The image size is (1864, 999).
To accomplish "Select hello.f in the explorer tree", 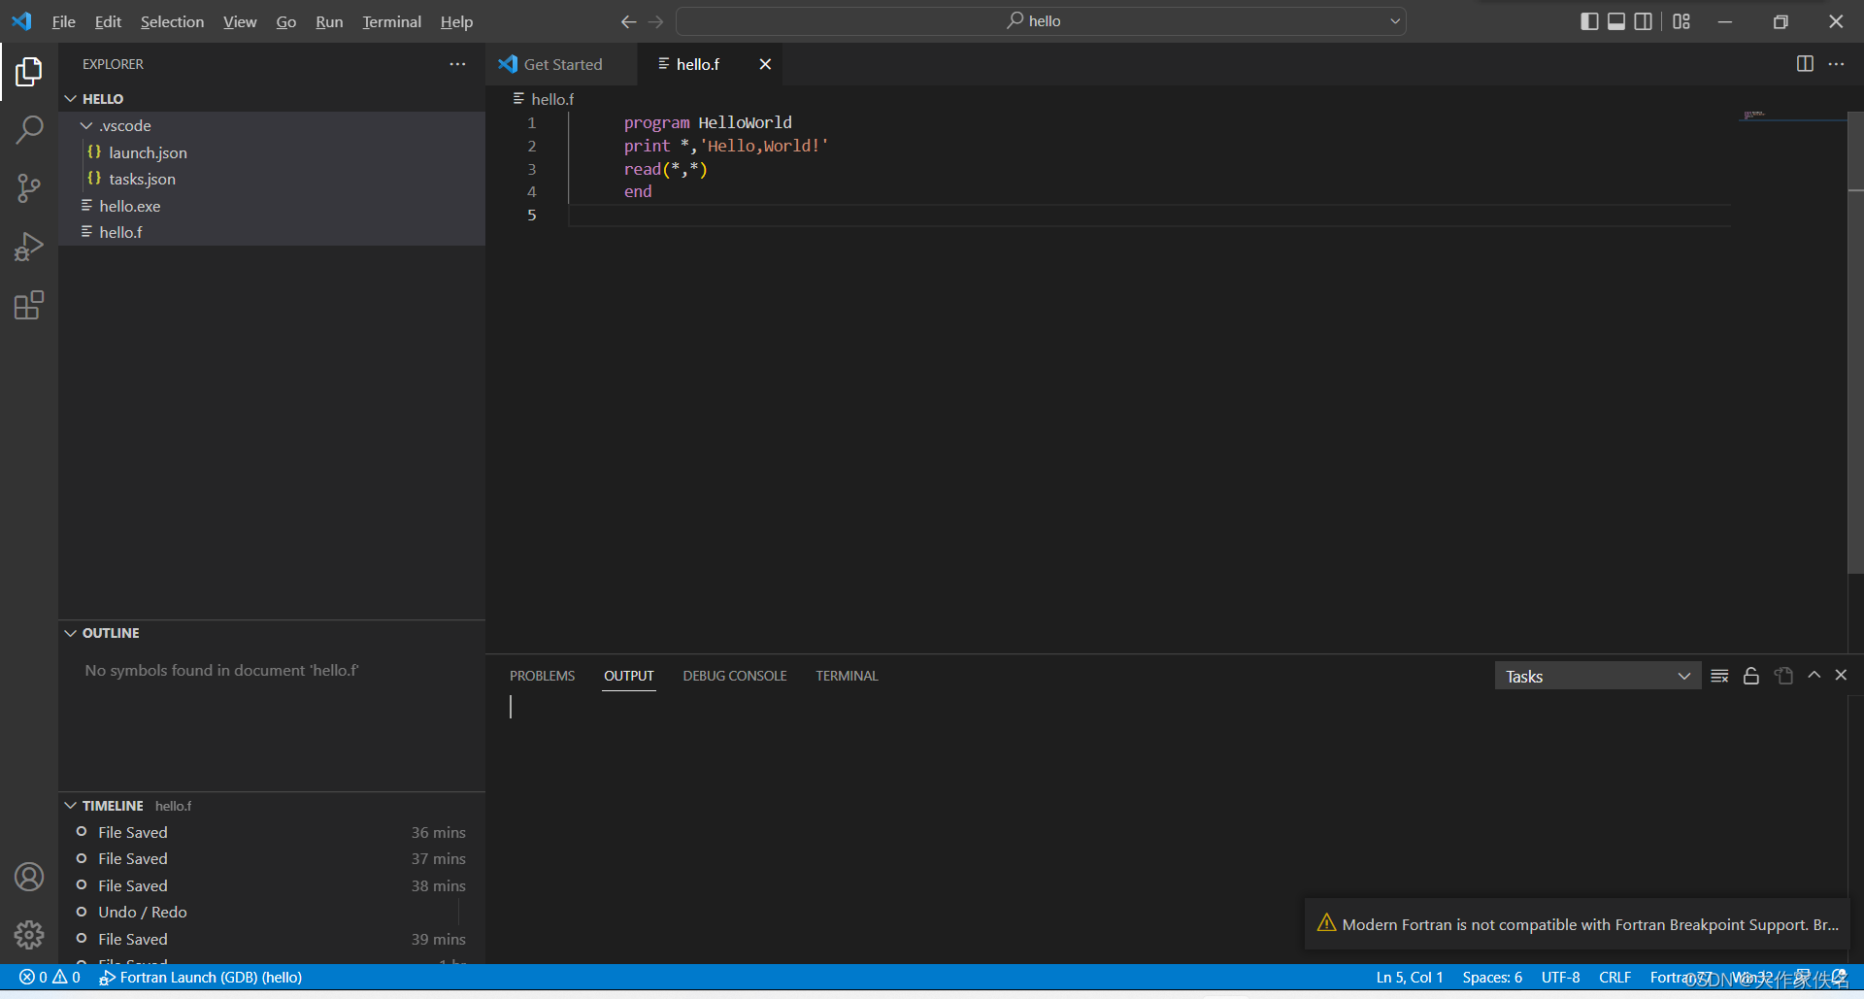I will (272, 232).
